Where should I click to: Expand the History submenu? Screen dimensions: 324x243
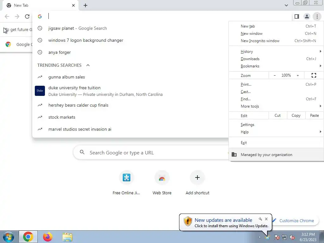point(276,52)
